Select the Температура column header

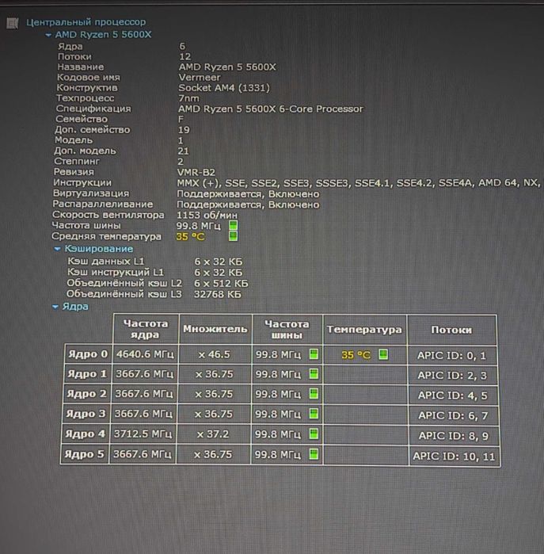364,329
